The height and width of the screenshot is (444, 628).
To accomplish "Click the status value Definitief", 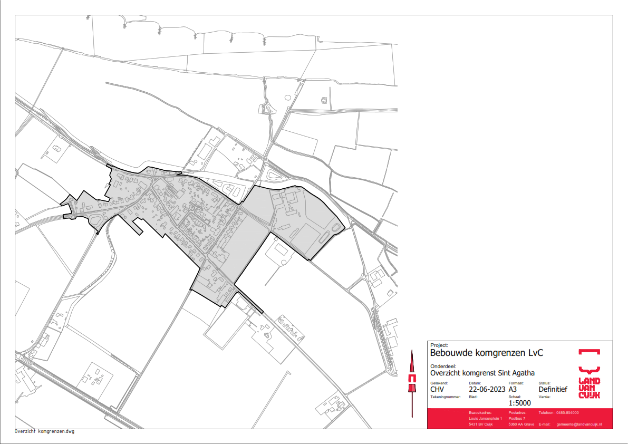I will (x=553, y=390).
